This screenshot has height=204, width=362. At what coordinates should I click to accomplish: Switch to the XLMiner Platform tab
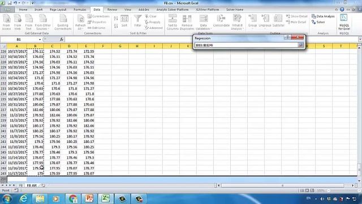pyautogui.click(x=208, y=10)
